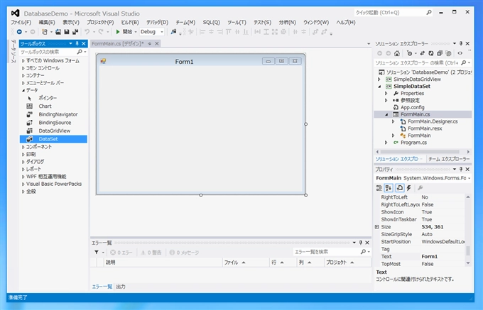
Task: Show events with the lightning bolt icon
Action: (409, 188)
